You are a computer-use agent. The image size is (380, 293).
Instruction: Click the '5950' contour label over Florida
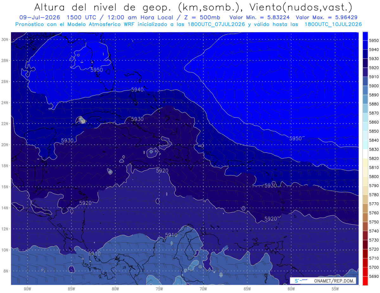point(97,70)
